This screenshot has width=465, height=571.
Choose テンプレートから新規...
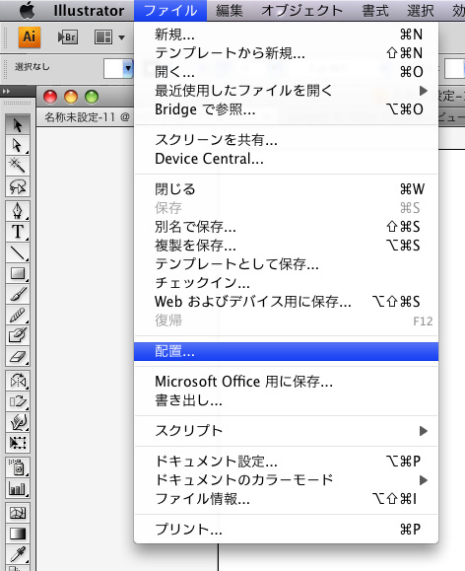point(286,53)
